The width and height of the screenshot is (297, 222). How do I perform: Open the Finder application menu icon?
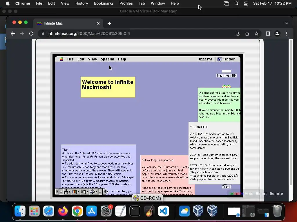click(220, 59)
